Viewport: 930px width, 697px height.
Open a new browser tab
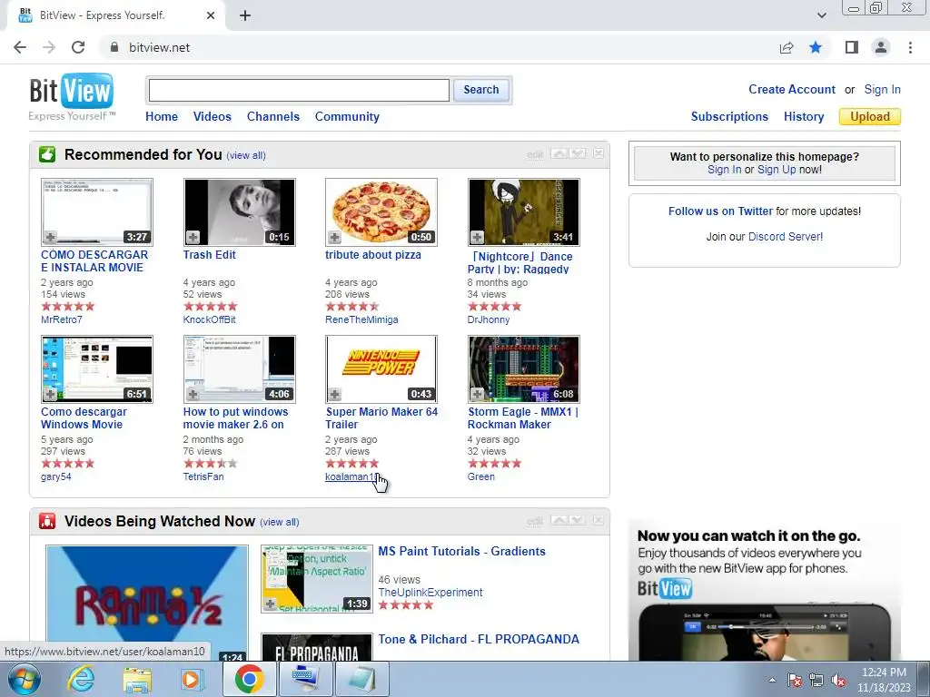pyautogui.click(x=245, y=15)
